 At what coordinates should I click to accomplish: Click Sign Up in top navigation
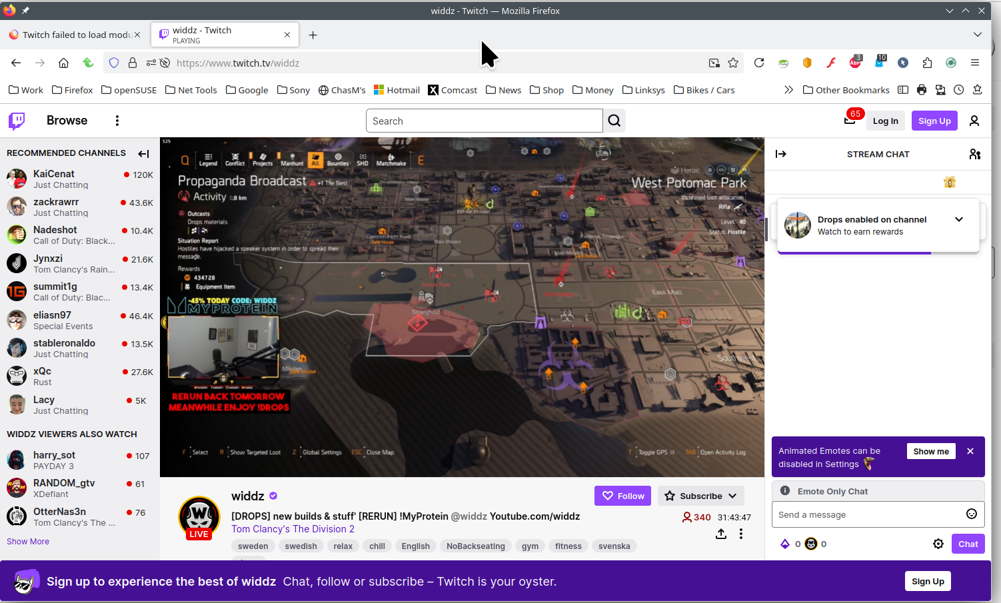[x=934, y=121]
